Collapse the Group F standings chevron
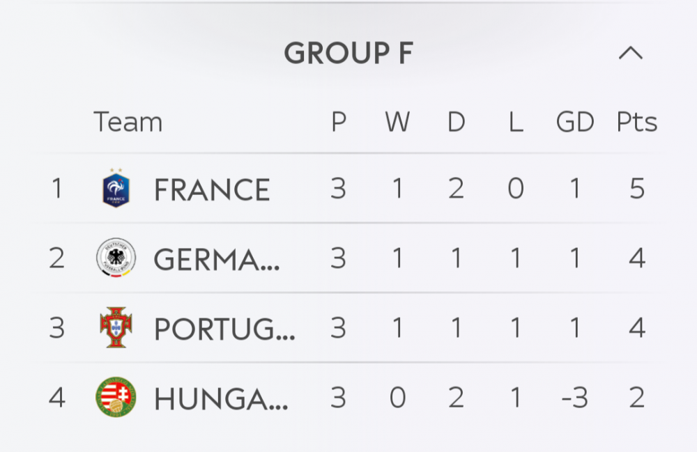 631,54
